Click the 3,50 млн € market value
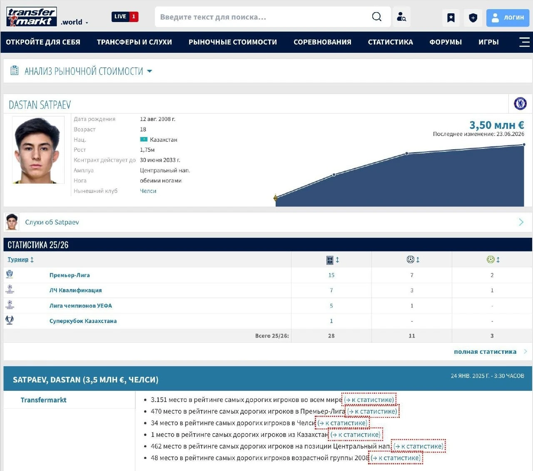 click(x=497, y=125)
